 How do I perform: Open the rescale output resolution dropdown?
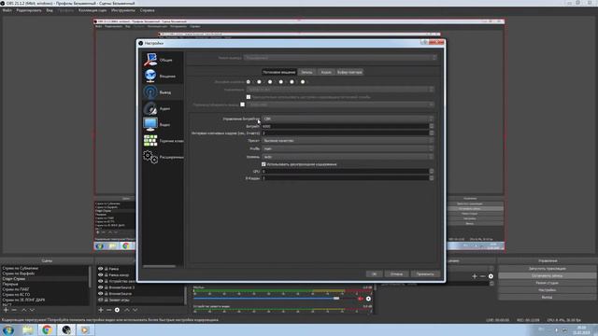point(340,105)
